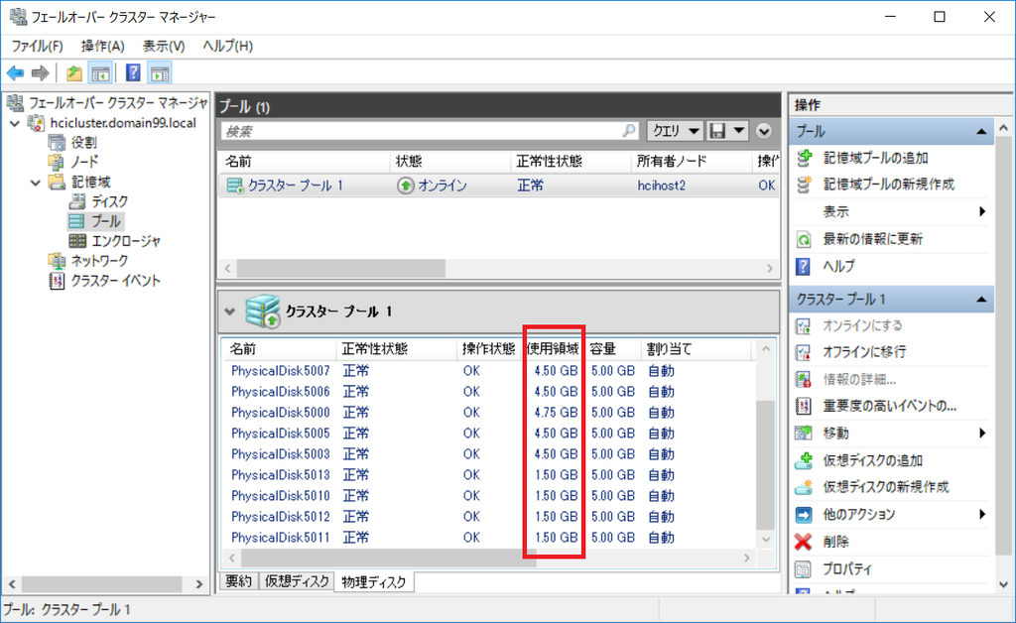Click the ノード tree icon

[57, 162]
